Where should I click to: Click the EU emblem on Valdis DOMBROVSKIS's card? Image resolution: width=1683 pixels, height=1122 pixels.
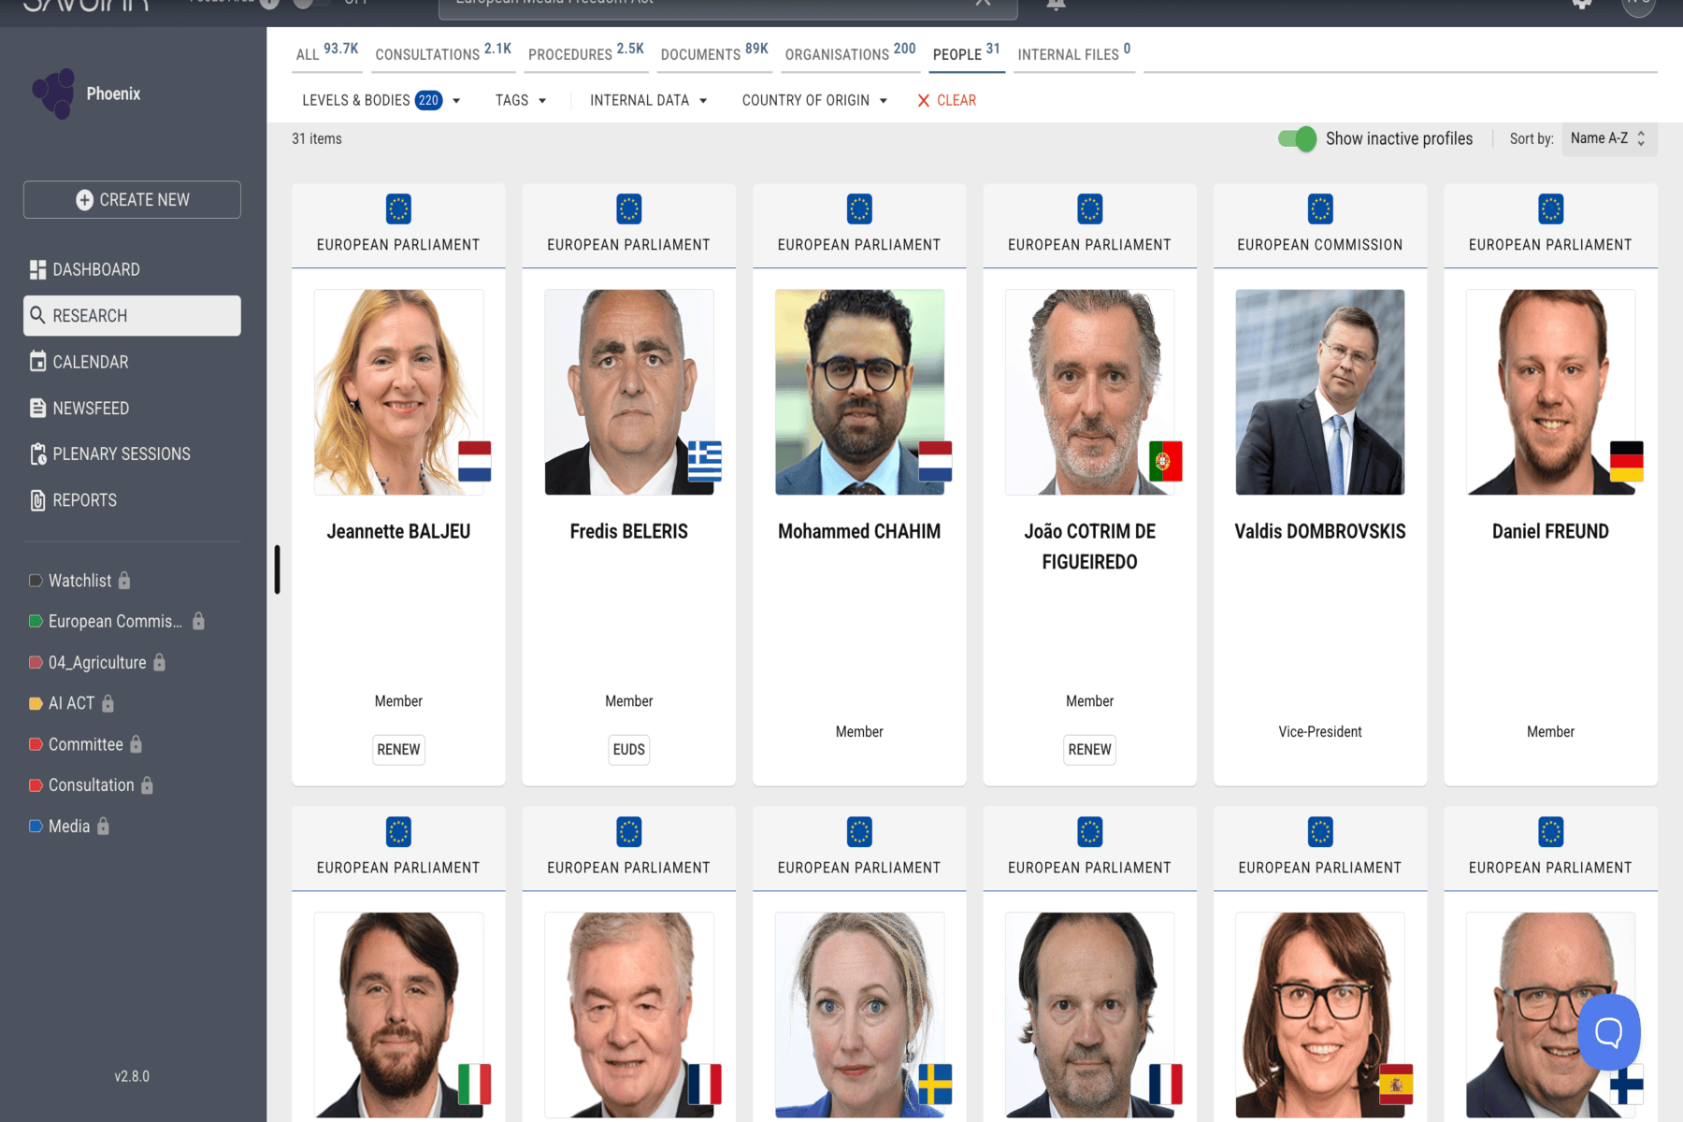[x=1320, y=209]
